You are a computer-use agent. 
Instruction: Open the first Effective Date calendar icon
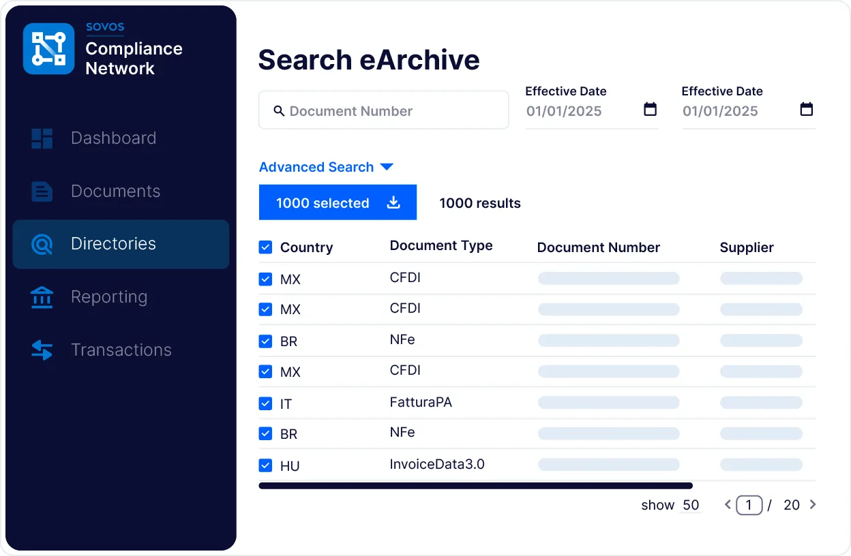click(650, 110)
